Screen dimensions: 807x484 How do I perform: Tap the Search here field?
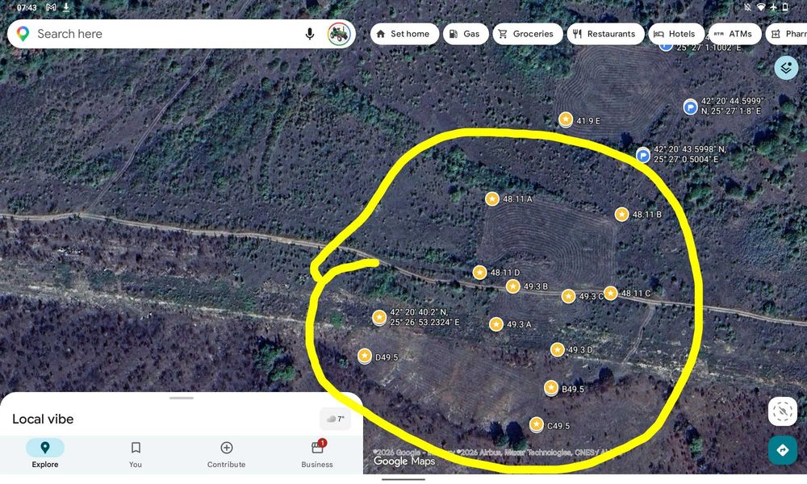(x=181, y=34)
